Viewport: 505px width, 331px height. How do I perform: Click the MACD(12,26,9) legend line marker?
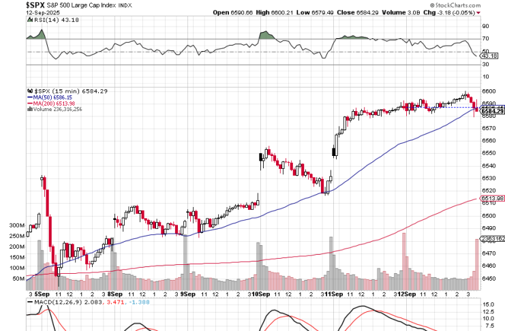[x=29, y=301]
